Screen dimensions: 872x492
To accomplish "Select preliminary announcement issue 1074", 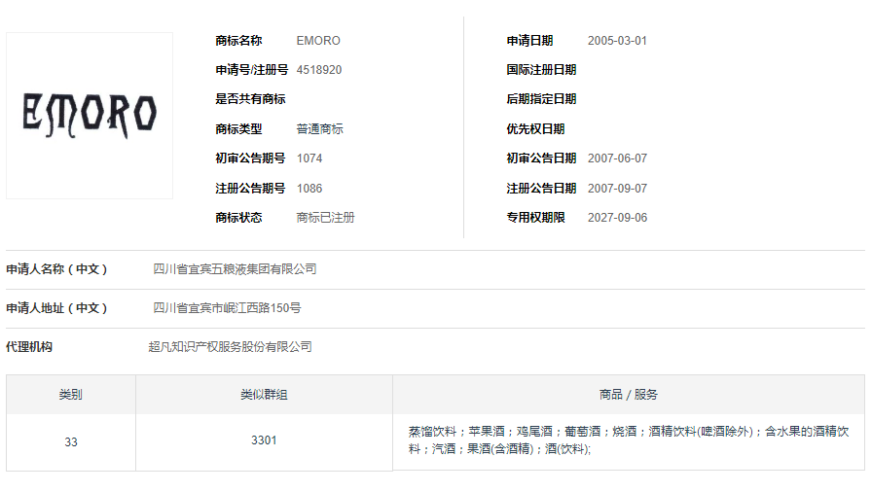I will [309, 158].
